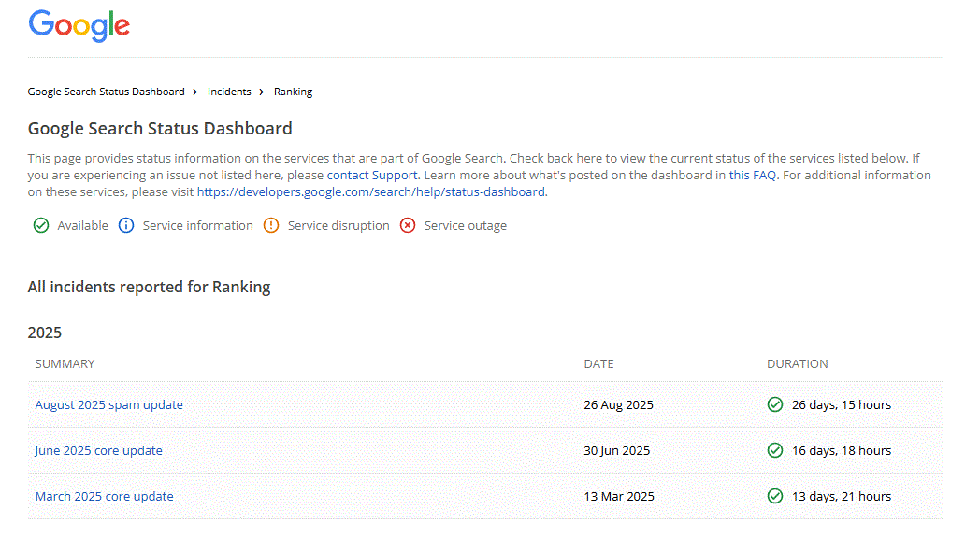This screenshot has width=965, height=538.
Task: Click the orange Service disruption icon
Action: coord(271,226)
